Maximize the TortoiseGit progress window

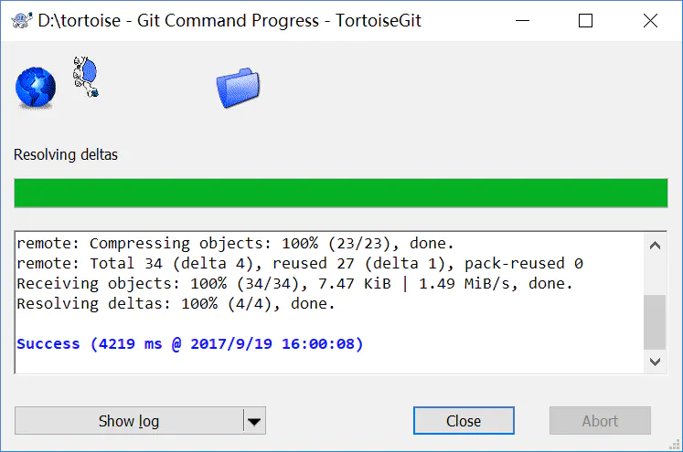click(x=585, y=20)
